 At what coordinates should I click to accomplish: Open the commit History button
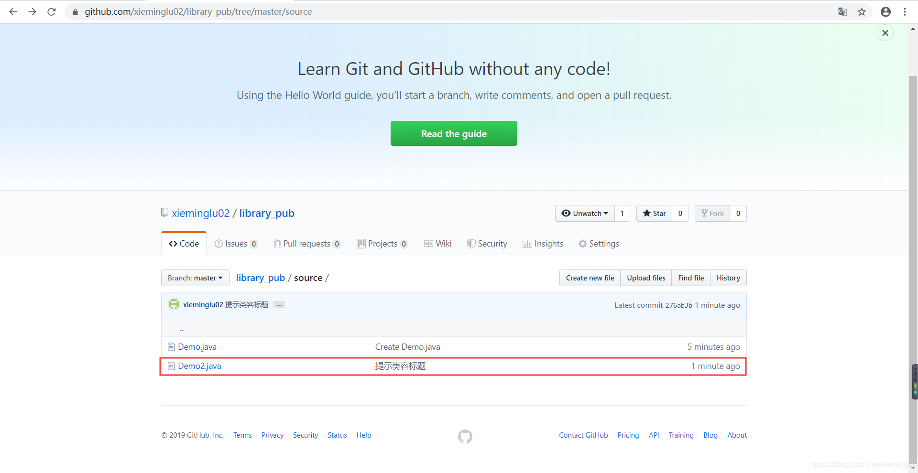coord(728,278)
